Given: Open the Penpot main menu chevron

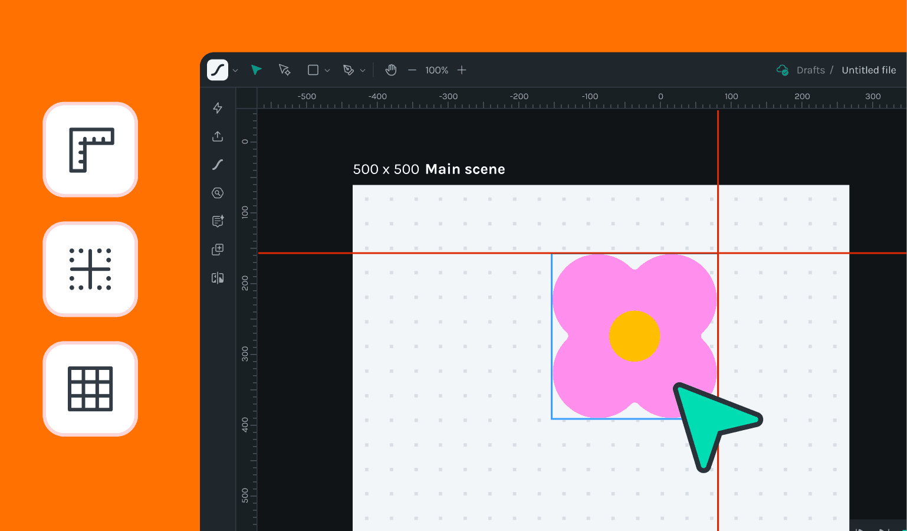Looking at the screenshot, I should pos(235,70).
